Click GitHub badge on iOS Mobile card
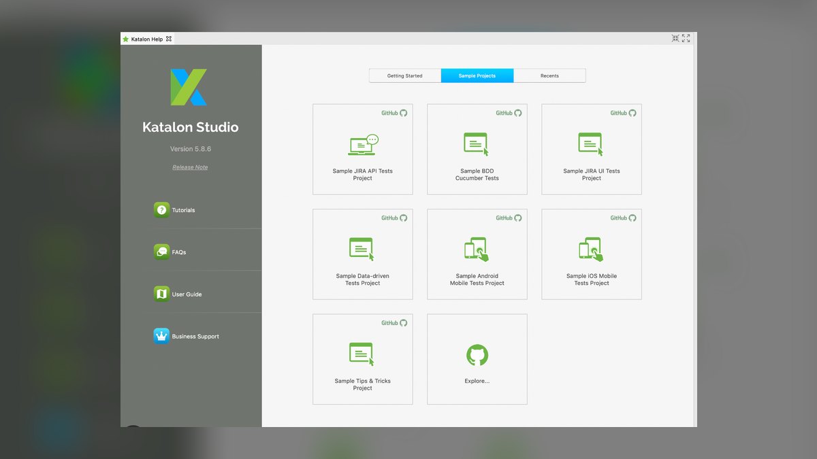This screenshot has height=459, width=817. pos(623,218)
